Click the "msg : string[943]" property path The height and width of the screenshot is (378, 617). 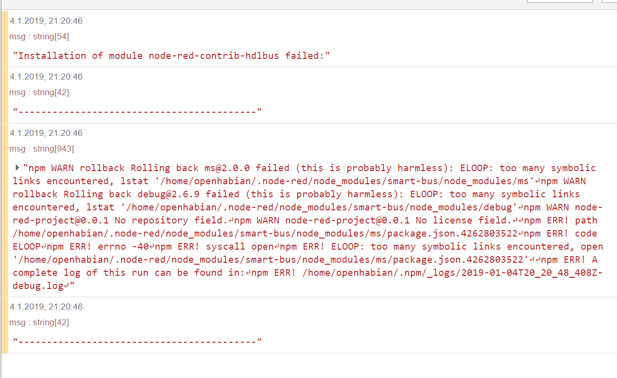point(41,148)
